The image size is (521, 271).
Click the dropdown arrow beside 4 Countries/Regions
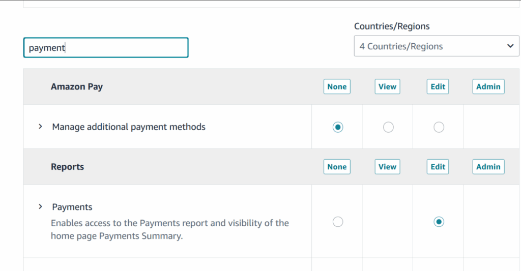point(510,46)
